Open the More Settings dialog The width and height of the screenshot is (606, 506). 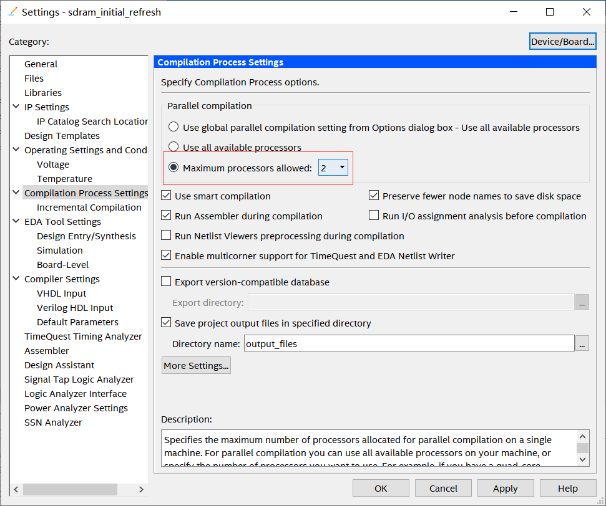click(195, 365)
